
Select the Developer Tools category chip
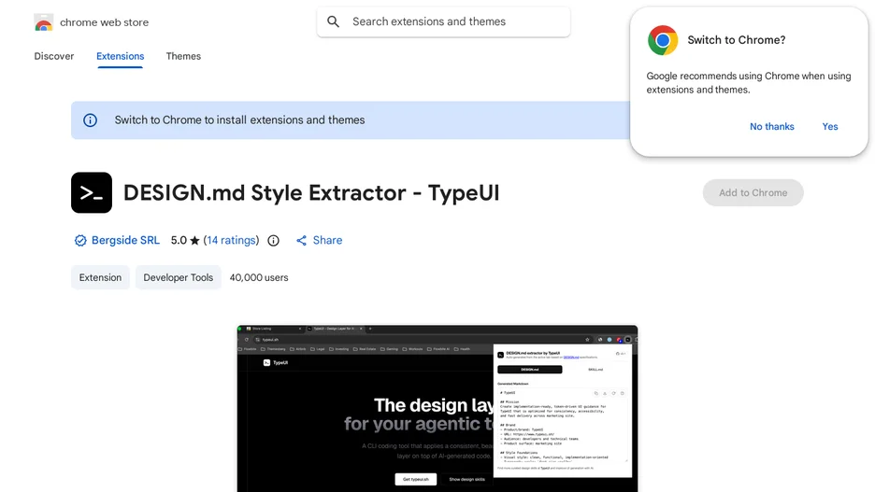click(x=179, y=277)
